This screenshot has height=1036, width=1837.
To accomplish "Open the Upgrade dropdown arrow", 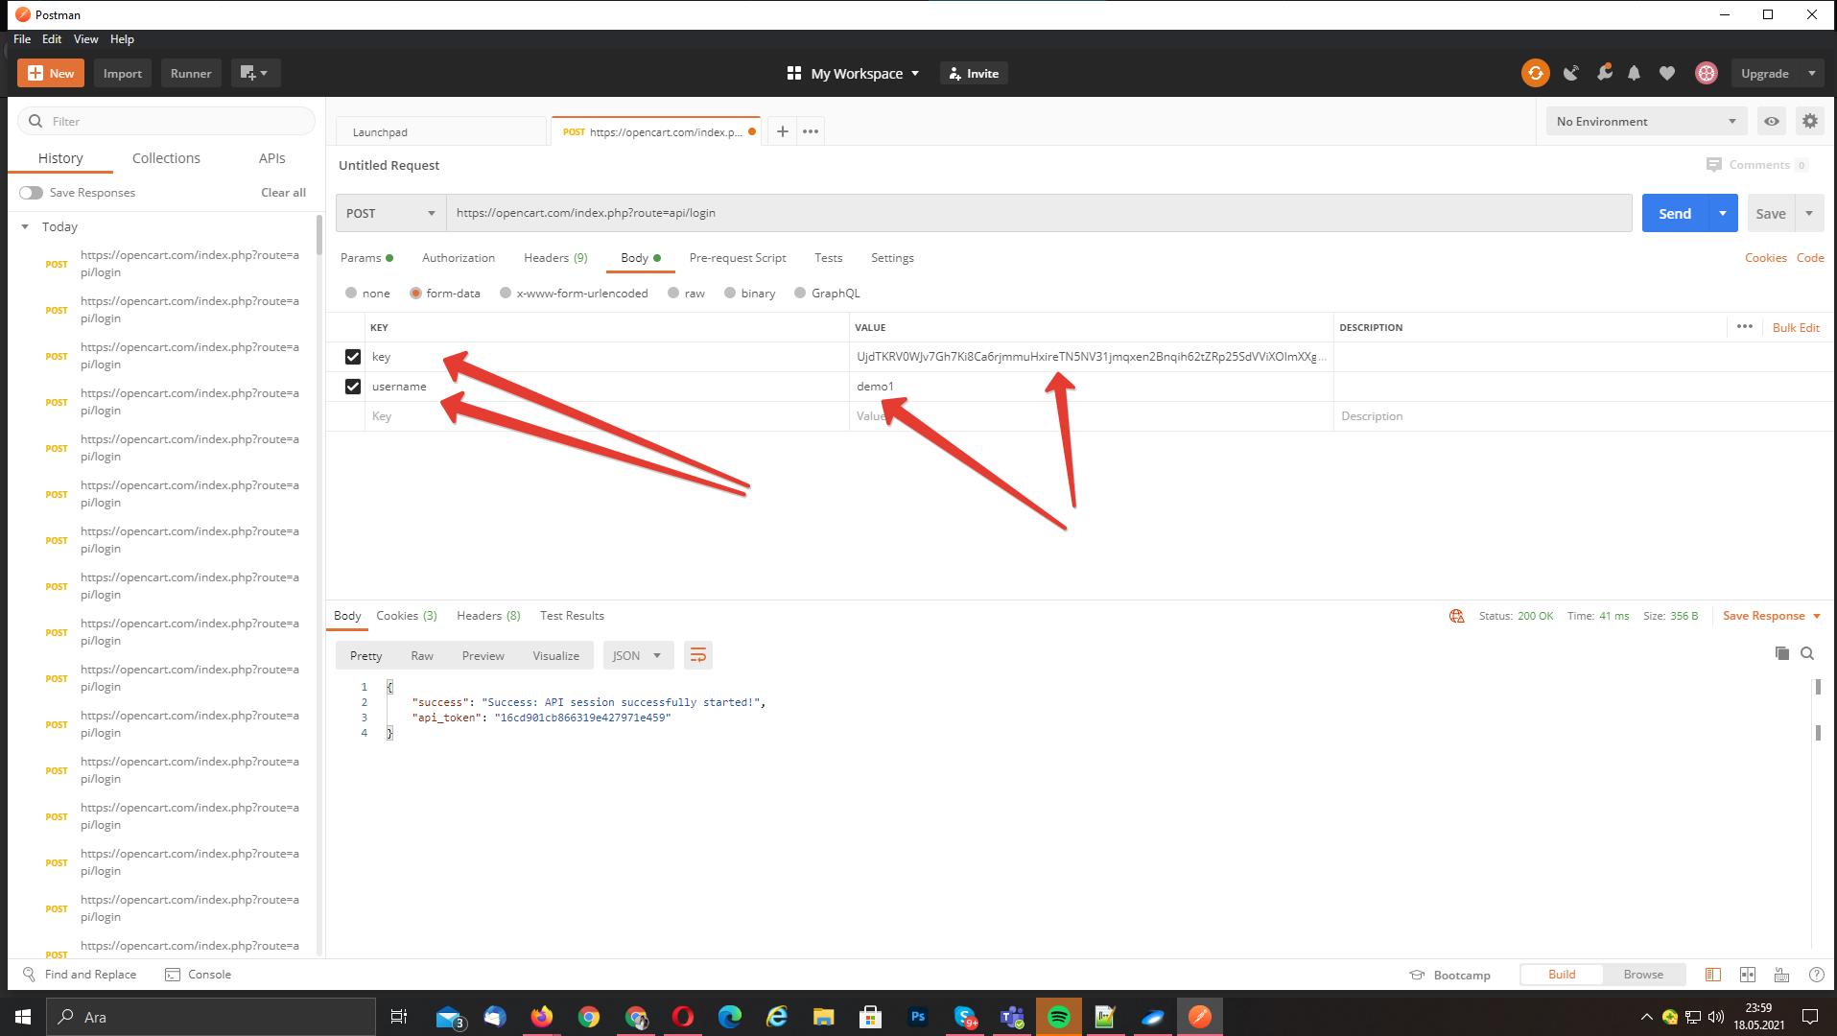I will 1811,73.
